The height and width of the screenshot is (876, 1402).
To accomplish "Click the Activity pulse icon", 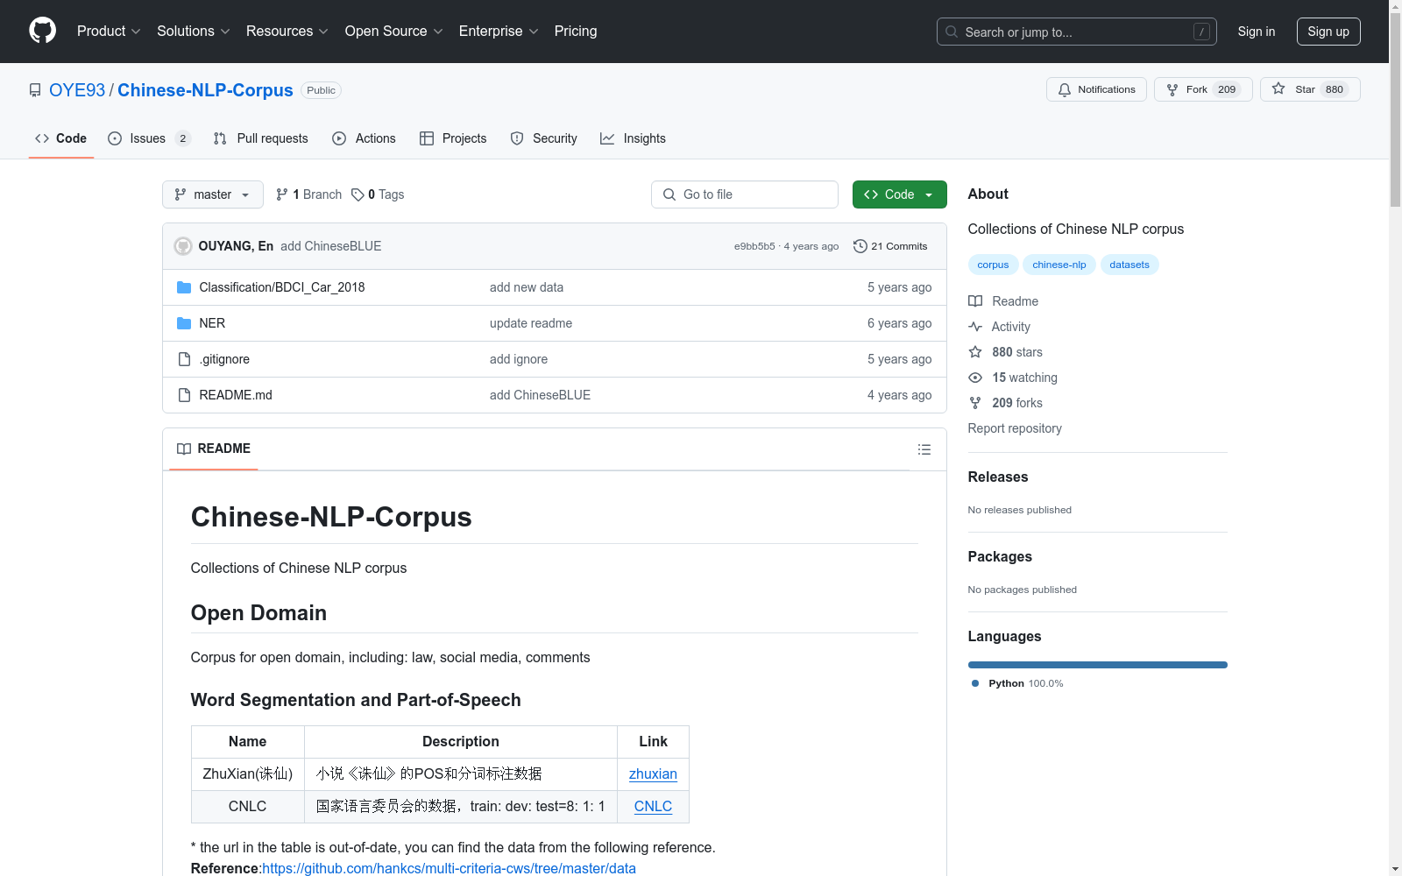I will click(x=975, y=327).
